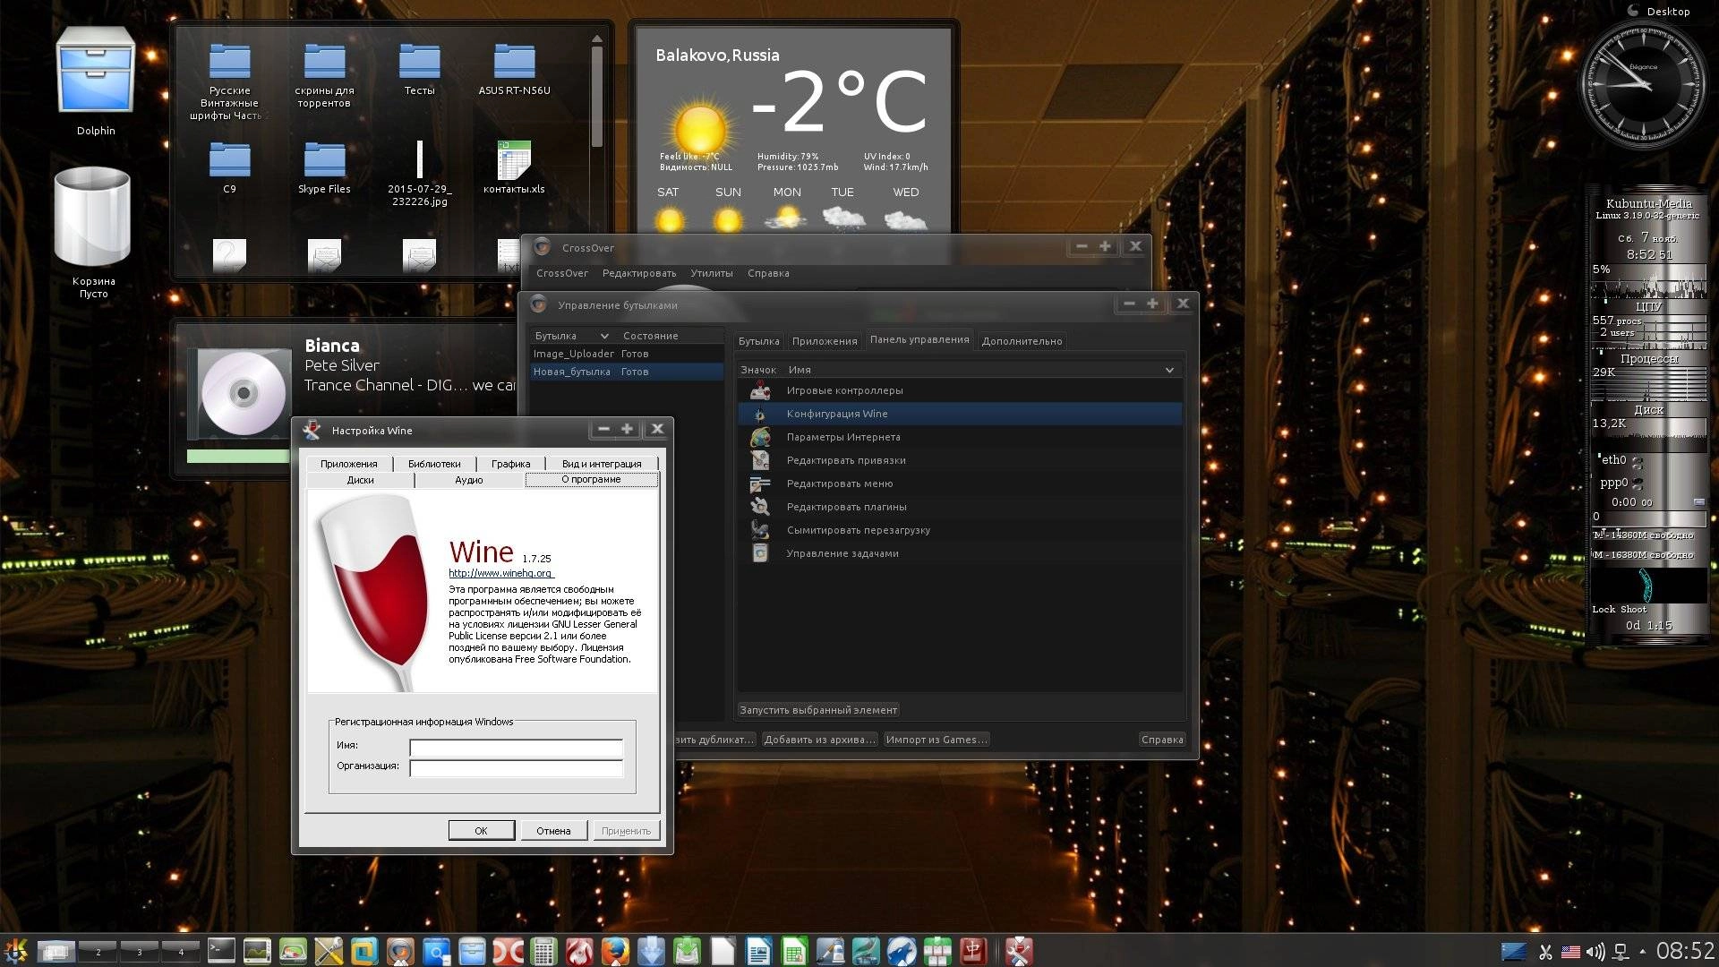Open the disk partition tool icon

293,950
